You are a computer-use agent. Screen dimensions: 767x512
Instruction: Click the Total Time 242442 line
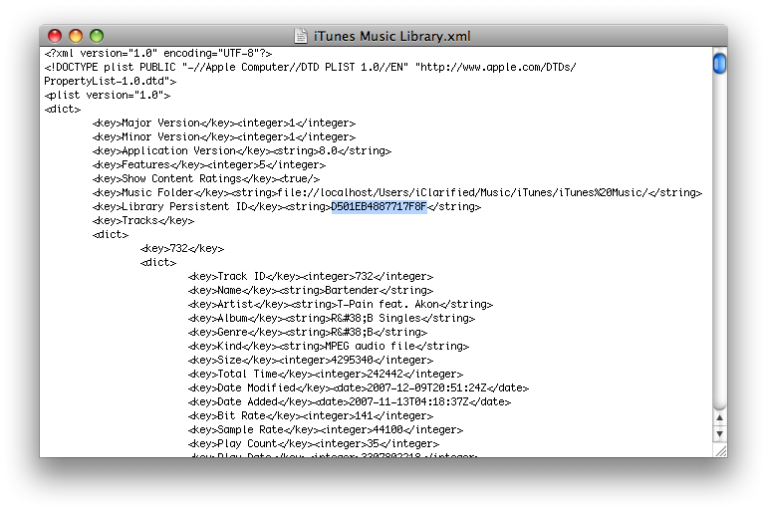(x=326, y=375)
